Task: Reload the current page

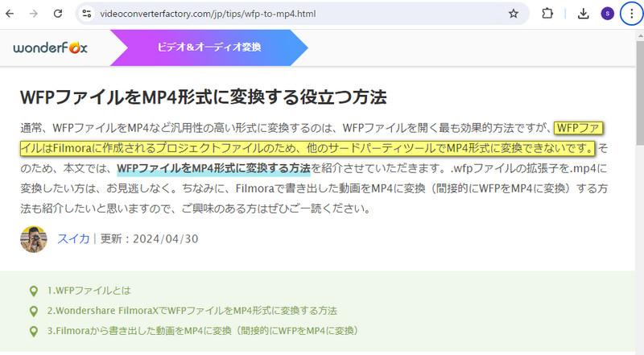Action: [59, 14]
